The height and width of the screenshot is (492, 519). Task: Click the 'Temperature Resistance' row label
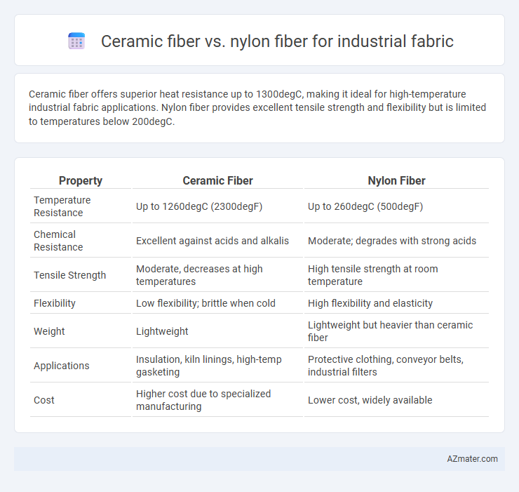click(x=62, y=206)
